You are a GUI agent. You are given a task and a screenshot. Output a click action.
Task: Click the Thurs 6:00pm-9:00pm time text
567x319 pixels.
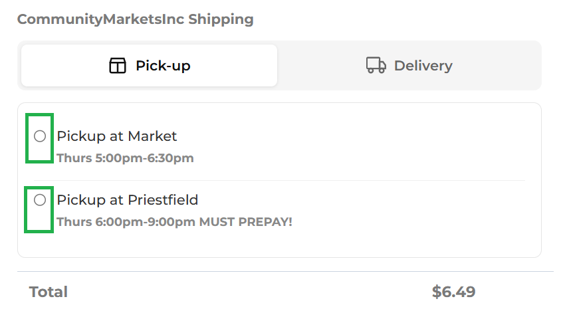point(126,222)
